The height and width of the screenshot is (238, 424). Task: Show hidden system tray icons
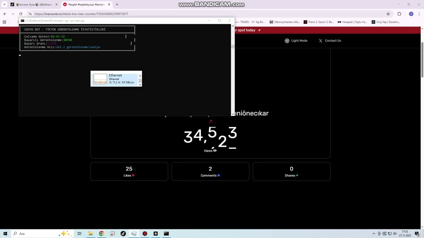click(374, 234)
